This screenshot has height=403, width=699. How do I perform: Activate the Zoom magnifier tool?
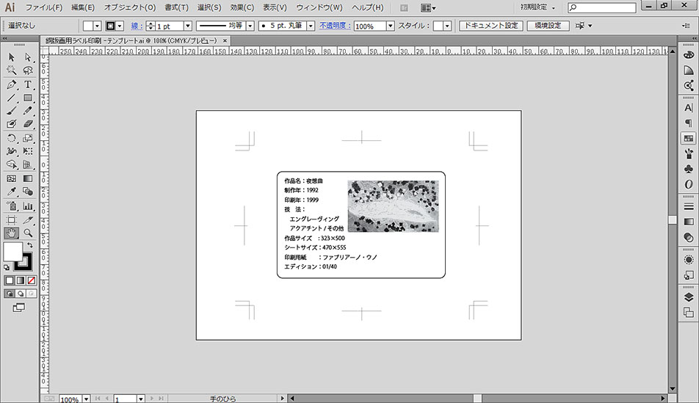click(x=28, y=233)
